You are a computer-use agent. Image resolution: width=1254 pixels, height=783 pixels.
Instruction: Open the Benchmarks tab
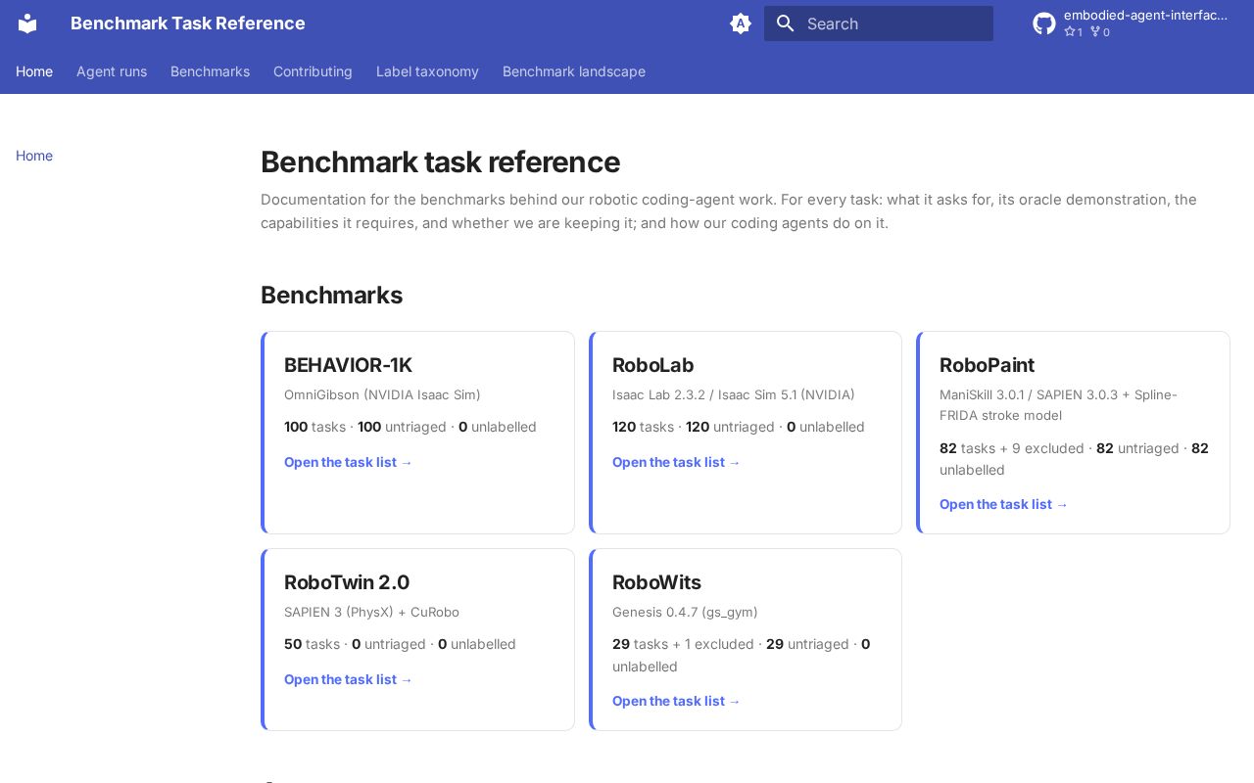[210, 71]
